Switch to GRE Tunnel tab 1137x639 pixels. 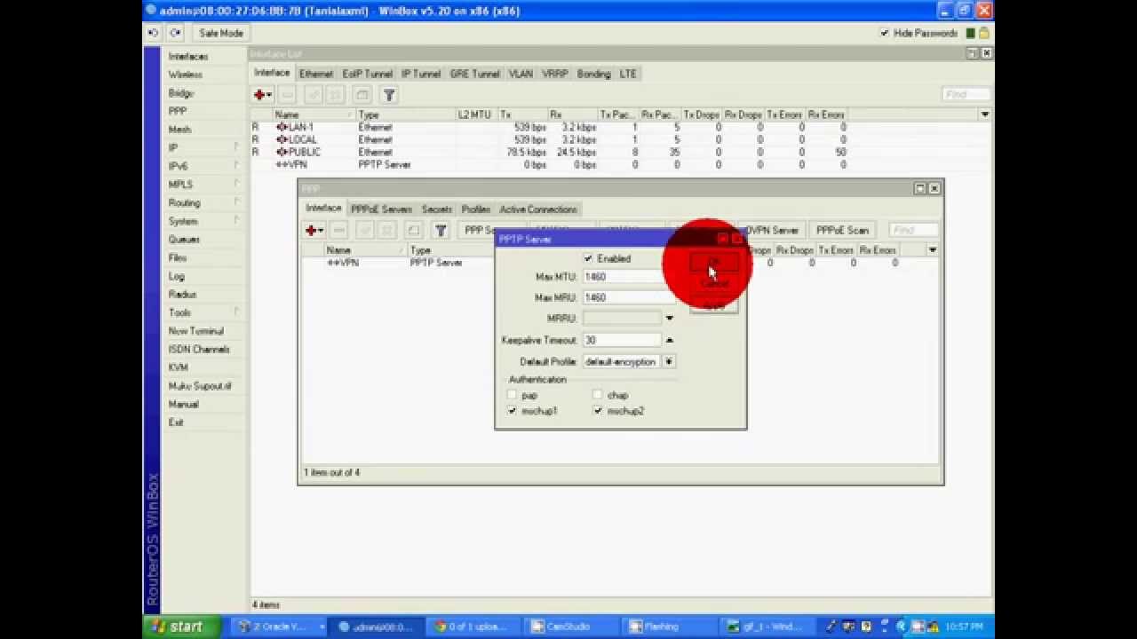tap(475, 74)
